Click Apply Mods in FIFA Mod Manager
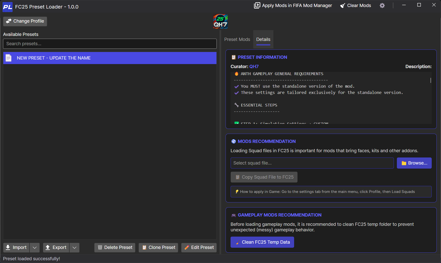Viewport: 441px width, 263px height. coord(293,6)
